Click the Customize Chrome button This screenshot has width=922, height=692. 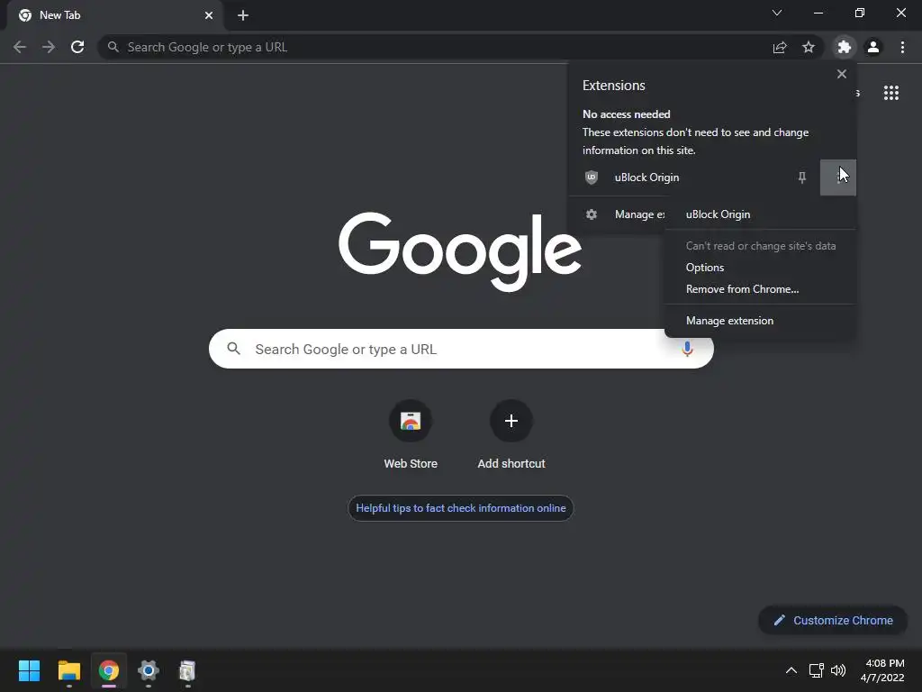tap(833, 620)
